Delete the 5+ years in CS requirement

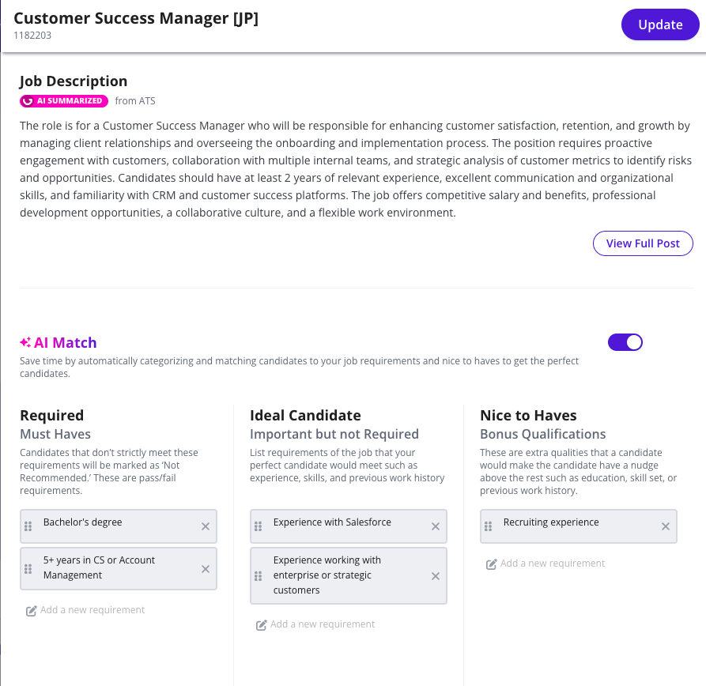(206, 569)
